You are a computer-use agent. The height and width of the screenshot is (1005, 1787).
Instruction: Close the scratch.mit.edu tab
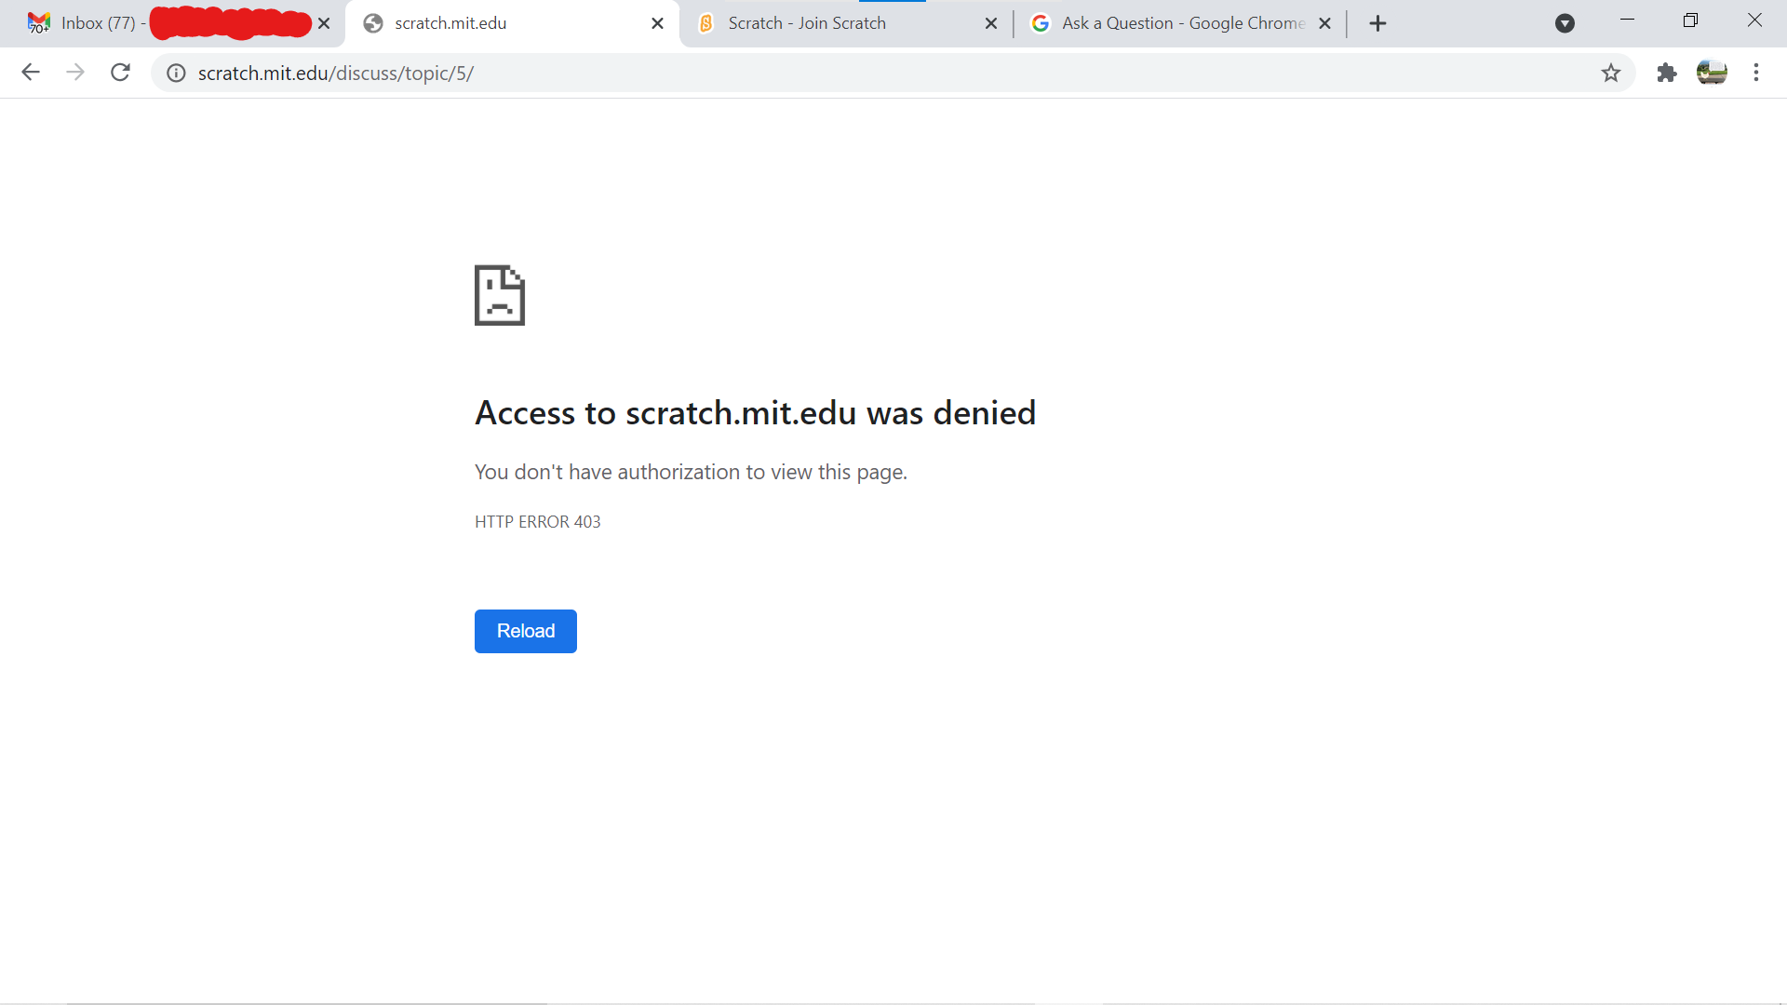pyautogui.click(x=658, y=23)
